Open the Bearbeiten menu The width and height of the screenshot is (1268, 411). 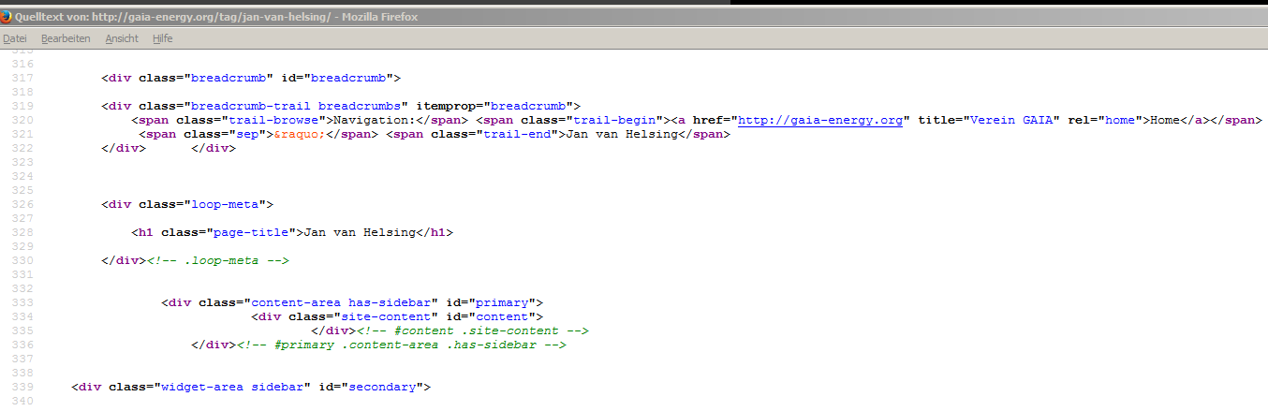66,38
